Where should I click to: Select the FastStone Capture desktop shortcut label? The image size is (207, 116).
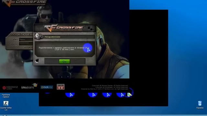click(6, 96)
